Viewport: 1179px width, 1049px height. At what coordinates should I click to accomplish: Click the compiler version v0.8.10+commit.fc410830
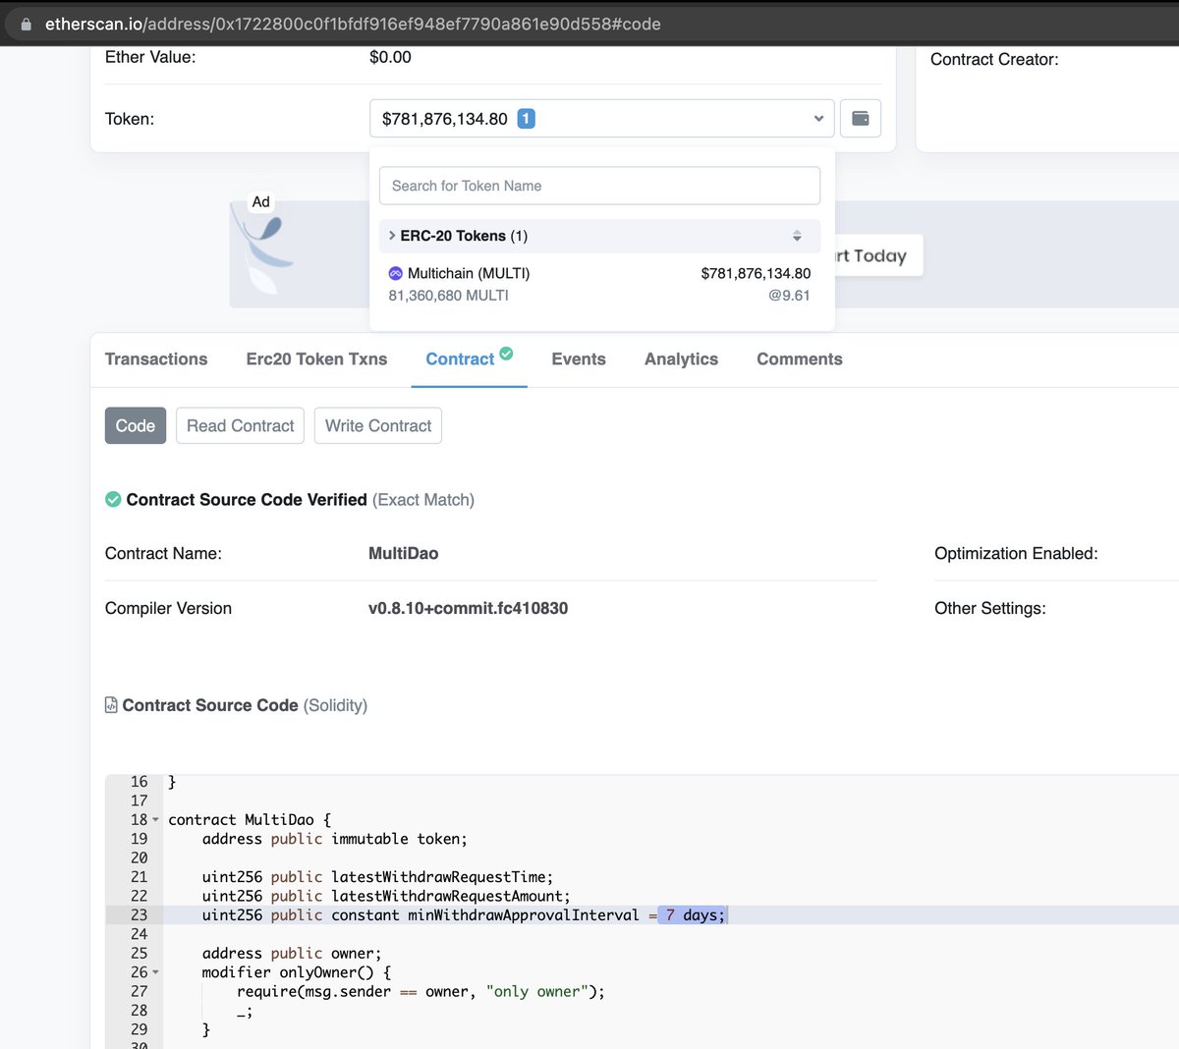[x=468, y=608]
